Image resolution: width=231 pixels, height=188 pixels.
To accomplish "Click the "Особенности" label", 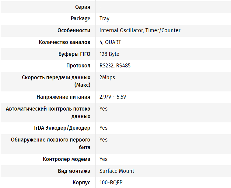I will [74, 30].
